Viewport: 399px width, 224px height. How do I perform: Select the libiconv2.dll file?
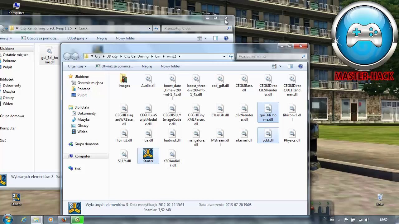tap(292, 113)
